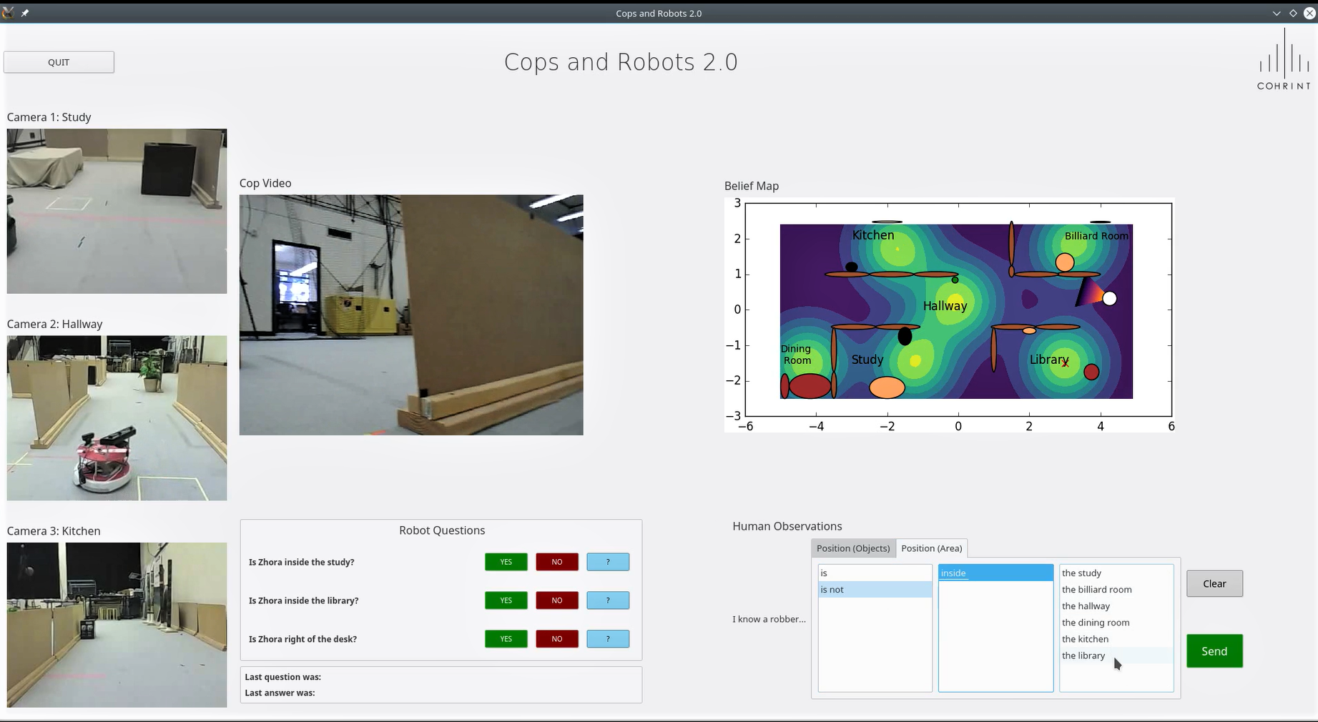
Task: Click the Clear button
Action: tap(1214, 583)
